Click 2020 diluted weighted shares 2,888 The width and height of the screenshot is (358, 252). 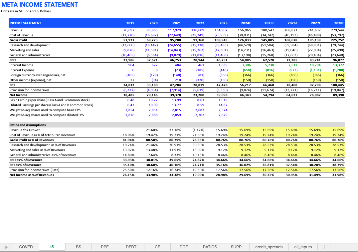click(x=153, y=115)
